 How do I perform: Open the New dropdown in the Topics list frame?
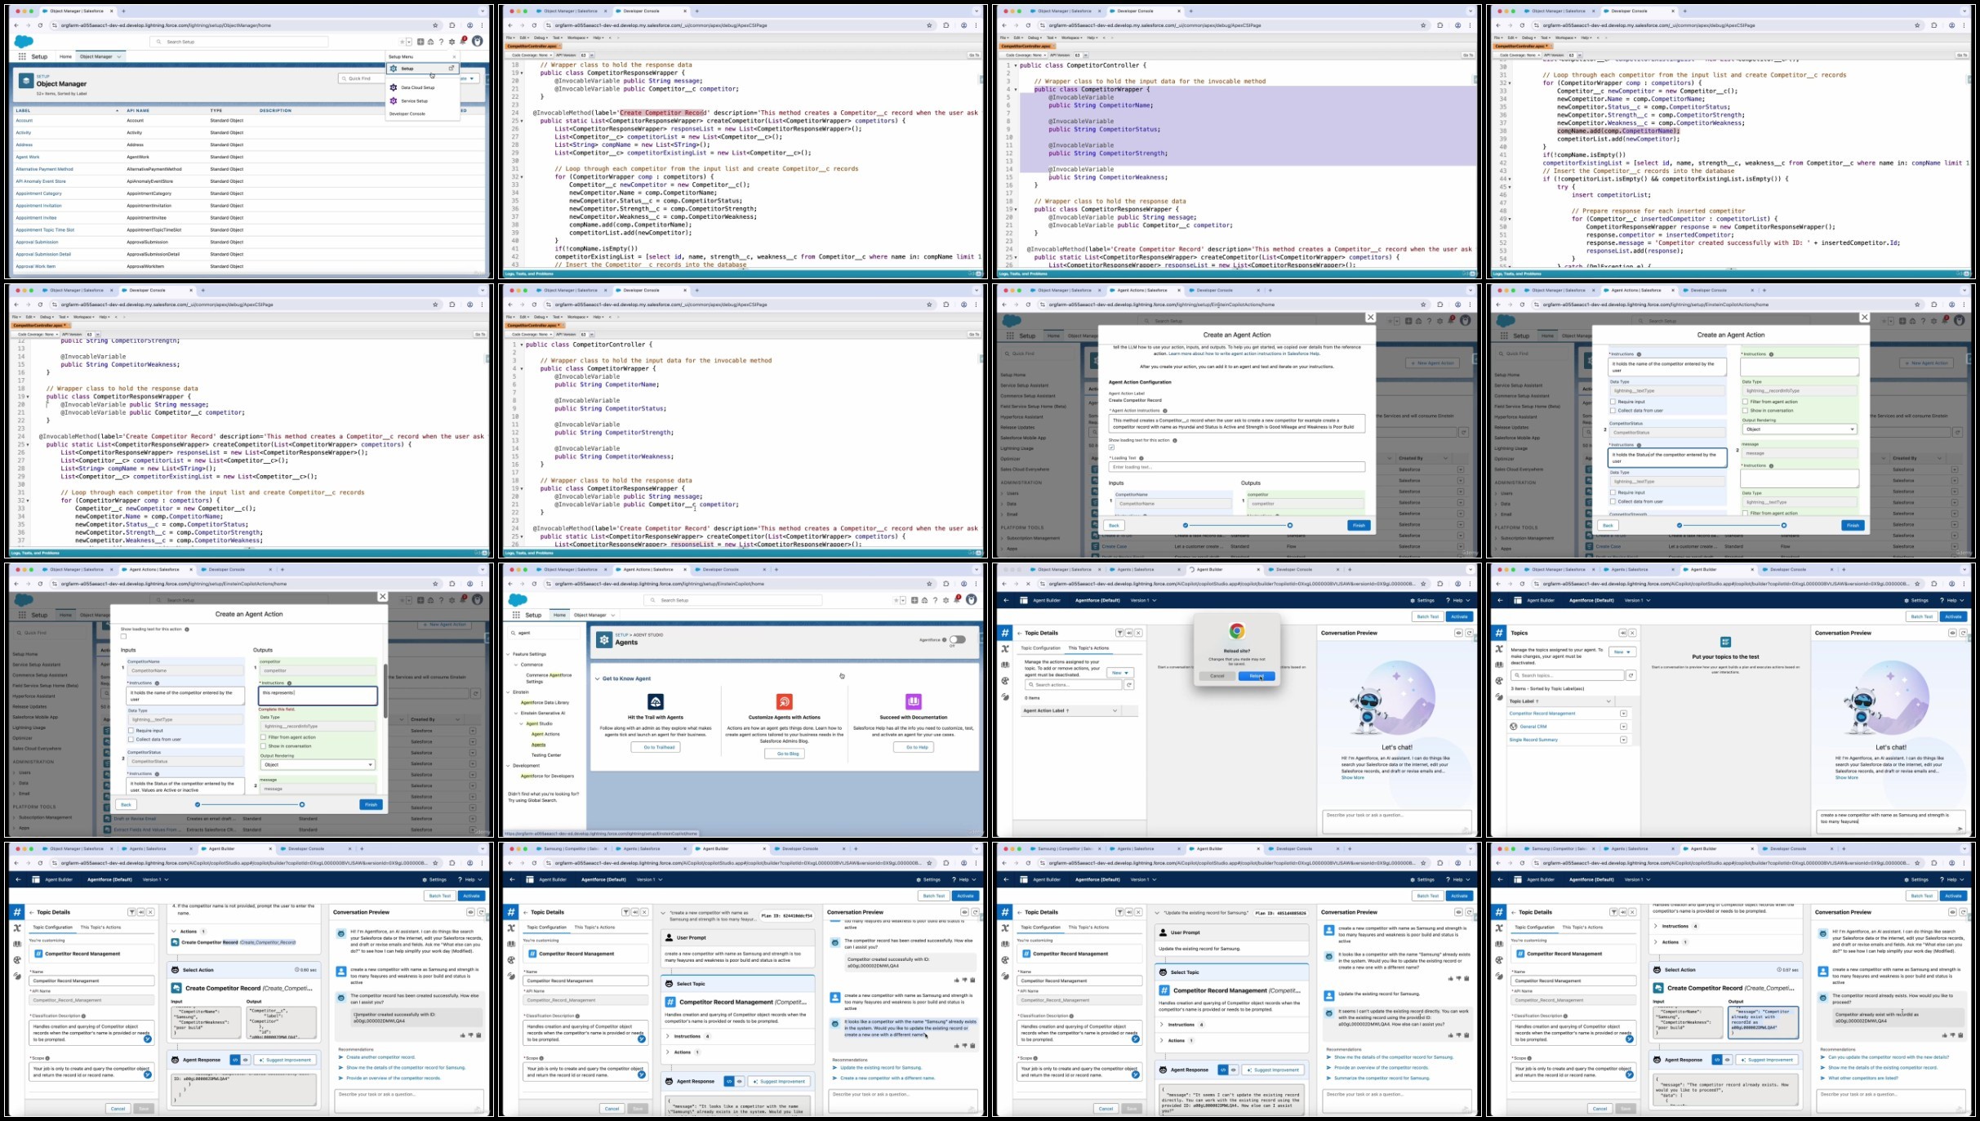click(x=1622, y=652)
